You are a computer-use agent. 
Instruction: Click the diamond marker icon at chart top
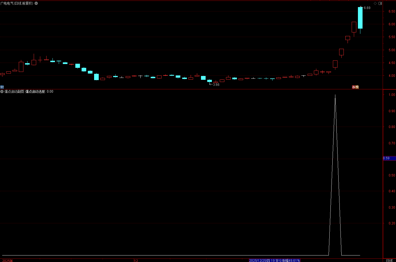(375, 3)
